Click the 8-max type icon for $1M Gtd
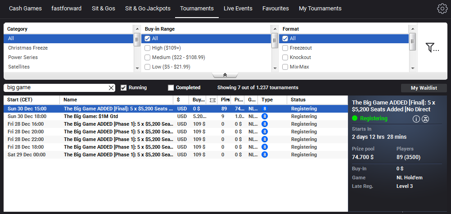The width and height of the screenshot is (451, 214). tap(265, 116)
